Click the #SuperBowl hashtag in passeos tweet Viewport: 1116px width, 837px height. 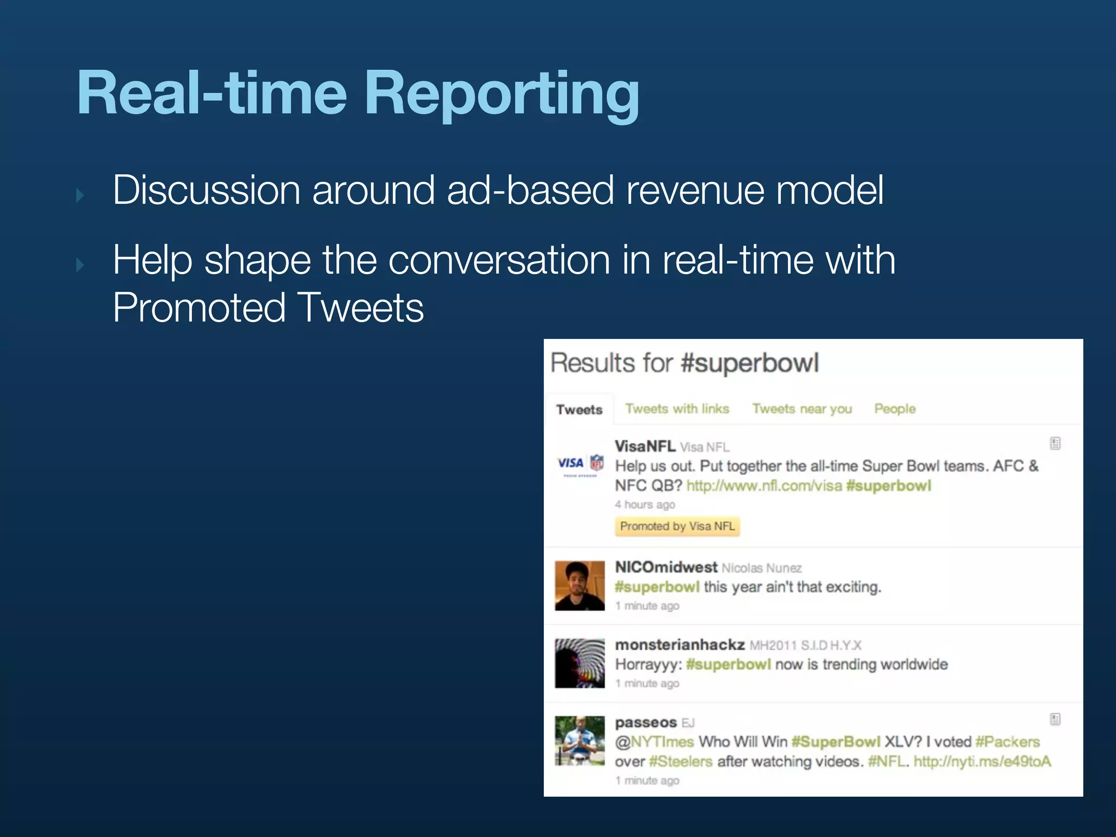pyautogui.click(x=835, y=742)
